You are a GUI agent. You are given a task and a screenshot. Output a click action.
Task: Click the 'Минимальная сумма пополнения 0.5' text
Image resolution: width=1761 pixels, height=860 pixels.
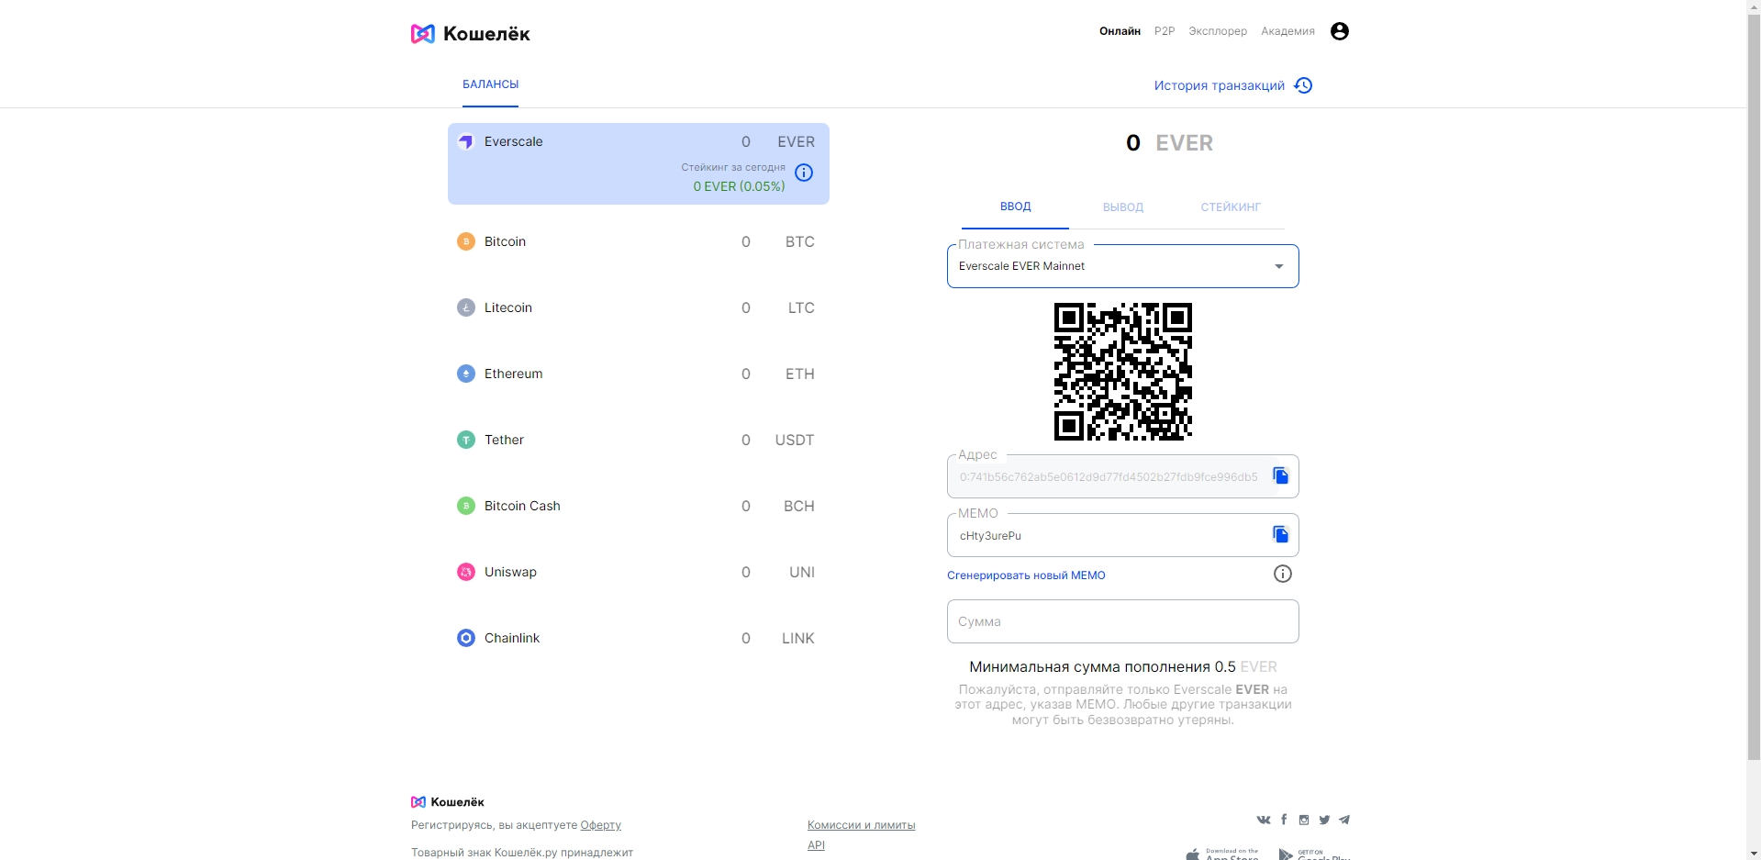coord(1102,667)
